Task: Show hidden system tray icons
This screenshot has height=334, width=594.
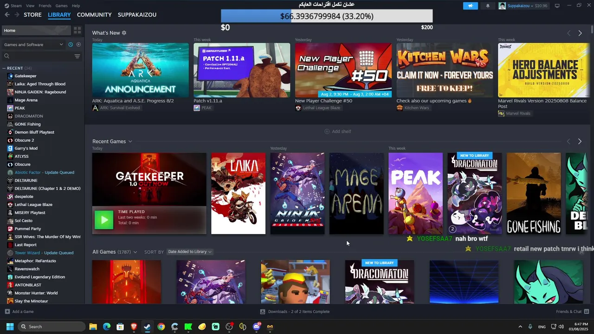Action: click(x=520, y=327)
